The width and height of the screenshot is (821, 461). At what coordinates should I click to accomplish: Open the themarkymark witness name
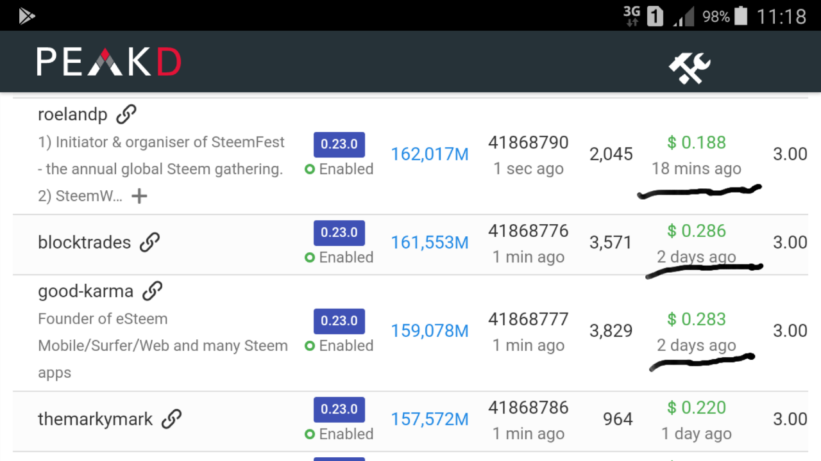click(95, 419)
